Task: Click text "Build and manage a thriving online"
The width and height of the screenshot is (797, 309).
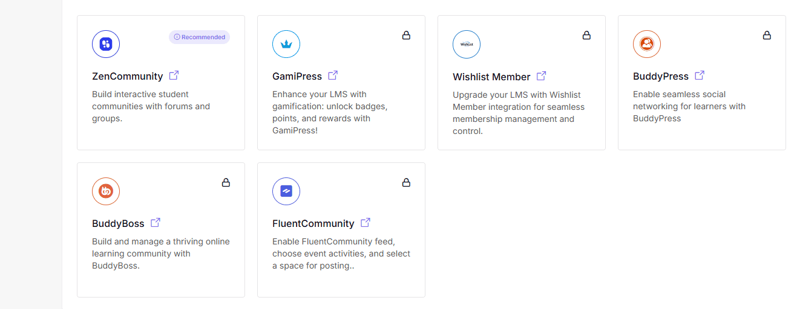Action: coord(161,241)
